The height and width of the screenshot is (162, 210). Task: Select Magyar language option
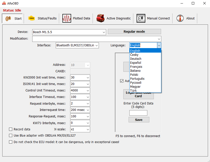(145, 87)
